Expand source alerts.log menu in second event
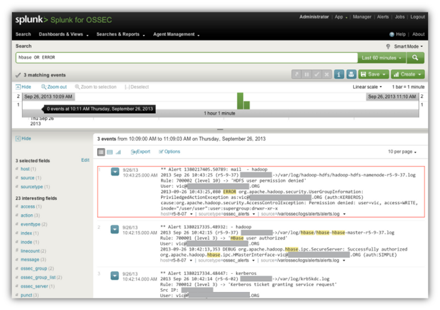440x310 pixels. [344, 261]
